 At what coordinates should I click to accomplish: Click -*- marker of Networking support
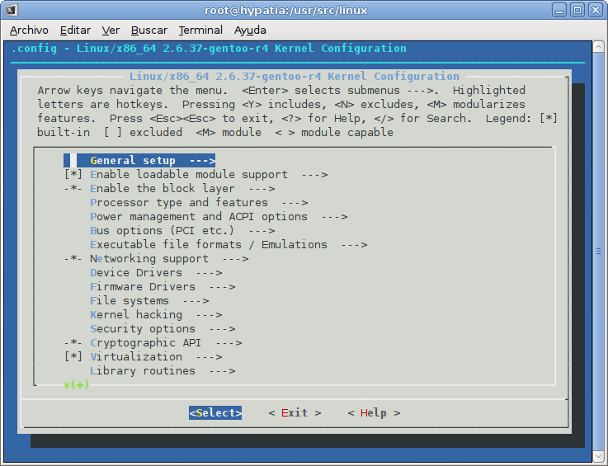coord(73,259)
